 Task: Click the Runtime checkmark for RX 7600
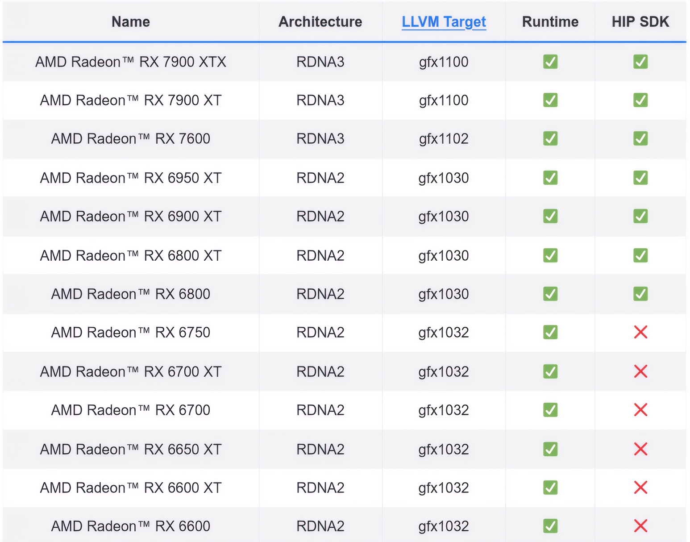[550, 138]
